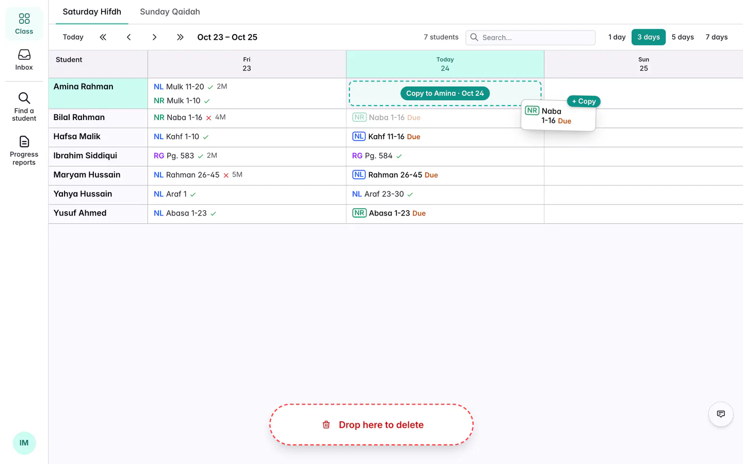Open the Class view in sidebar
The width and height of the screenshot is (743, 464).
[24, 24]
